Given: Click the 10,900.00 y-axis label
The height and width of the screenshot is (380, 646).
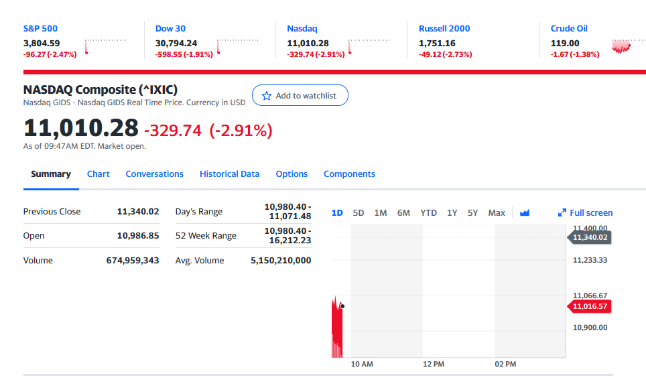Looking at the screenshot, I should click(x=590, y=328).
